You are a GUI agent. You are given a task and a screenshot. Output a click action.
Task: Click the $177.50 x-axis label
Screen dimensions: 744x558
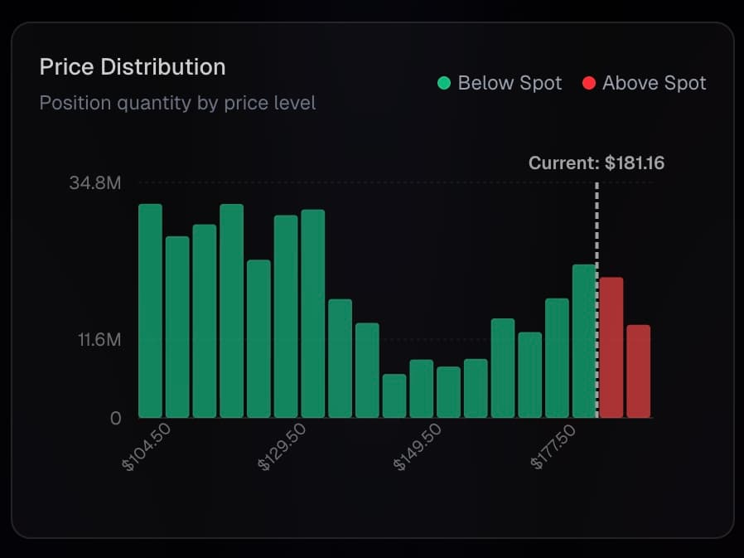(x=553, y=448)
